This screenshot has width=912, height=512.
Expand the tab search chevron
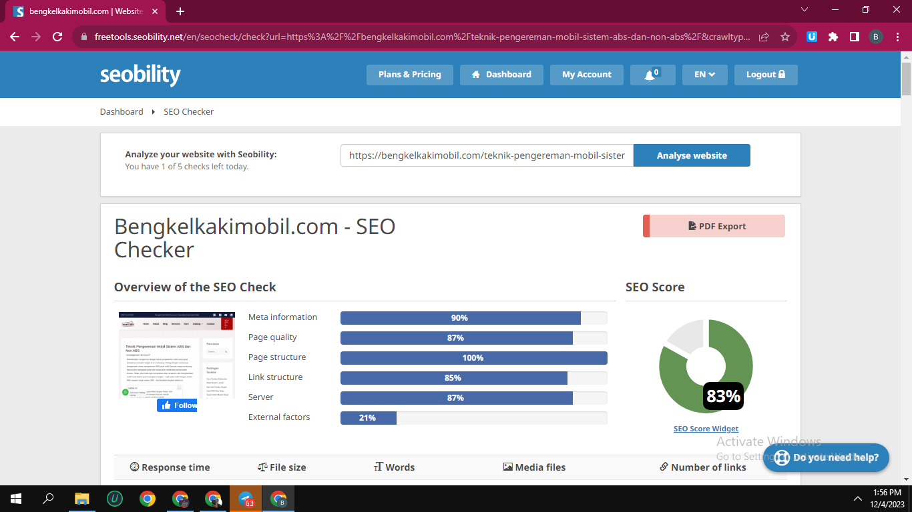[x=805, y=10]
